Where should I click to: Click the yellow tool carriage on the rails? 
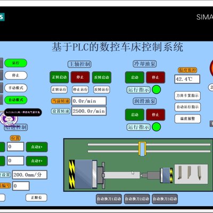click(142, 149)
